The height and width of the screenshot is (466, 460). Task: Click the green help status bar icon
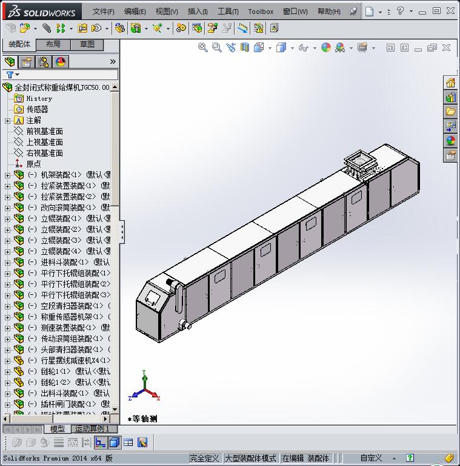(x=410, y=458)
